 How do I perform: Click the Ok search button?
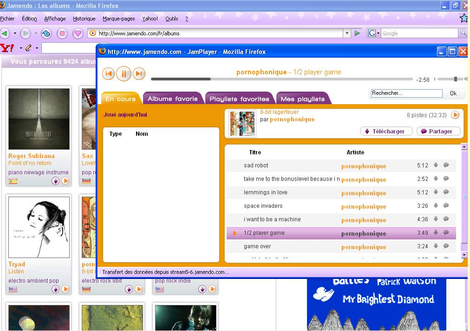pos(453,93)
